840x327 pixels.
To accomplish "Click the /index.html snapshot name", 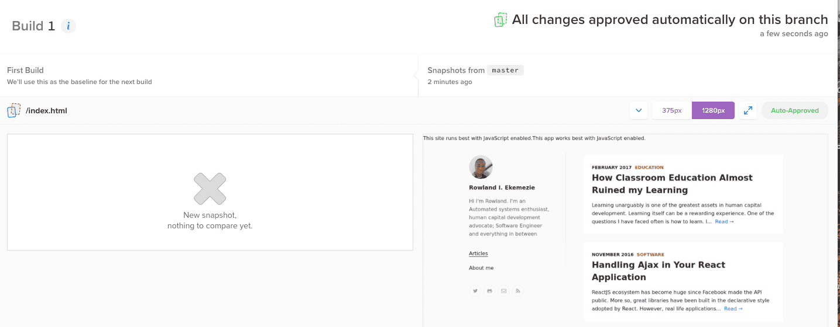I will point(46,110).
